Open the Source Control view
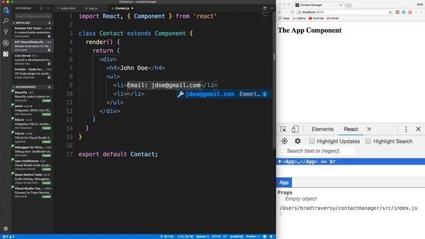 tap(6, 32)
